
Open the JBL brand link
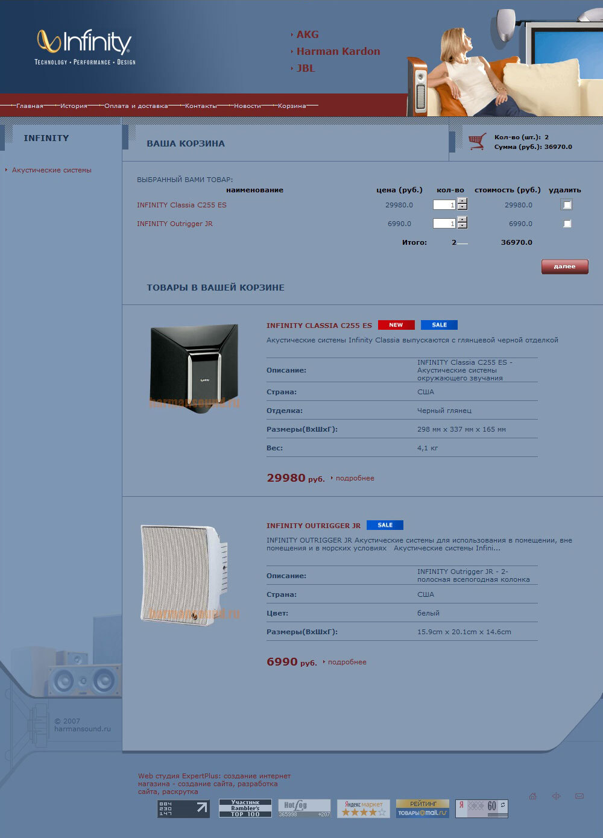(306, 69)
